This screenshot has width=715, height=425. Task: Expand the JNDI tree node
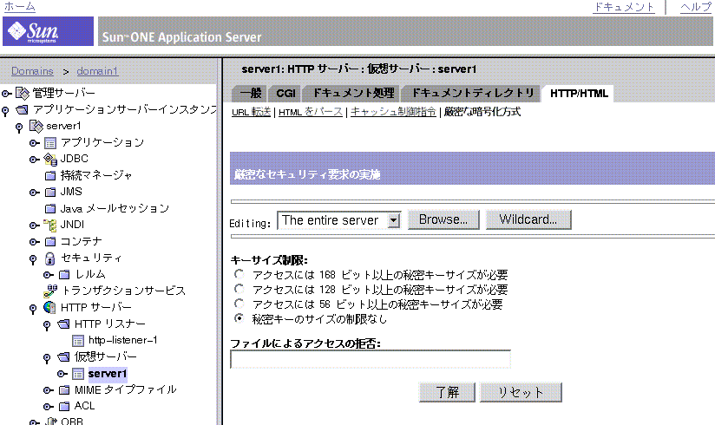(x=34, y=226)
